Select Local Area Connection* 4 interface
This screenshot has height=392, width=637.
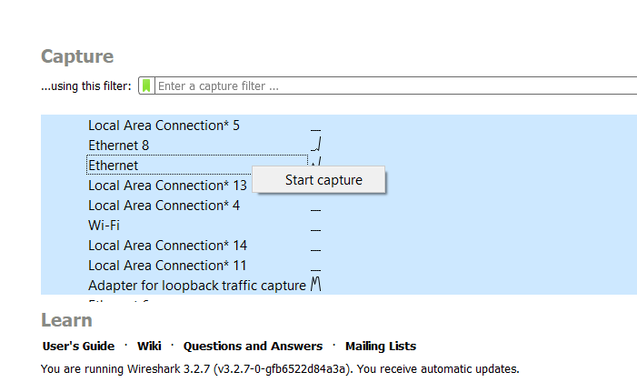pos(164,206)
